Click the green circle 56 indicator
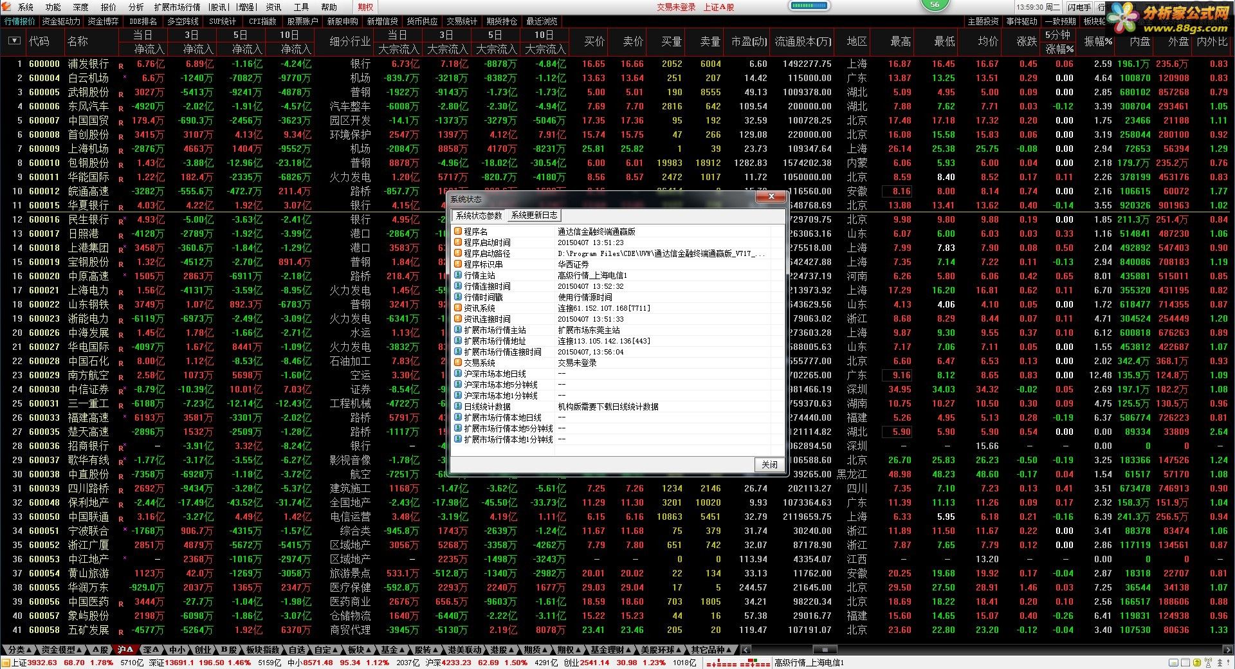The height and width of the screenshot is (669, 1235). click(x=935, y=5)
